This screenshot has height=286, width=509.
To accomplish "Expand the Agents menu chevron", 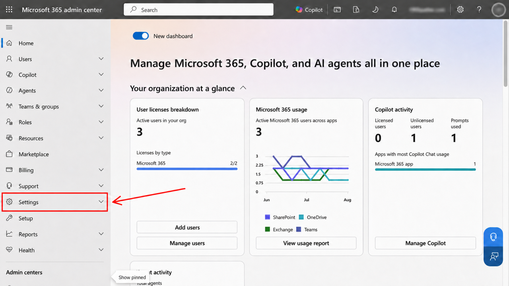I will (x=101, y=91).
